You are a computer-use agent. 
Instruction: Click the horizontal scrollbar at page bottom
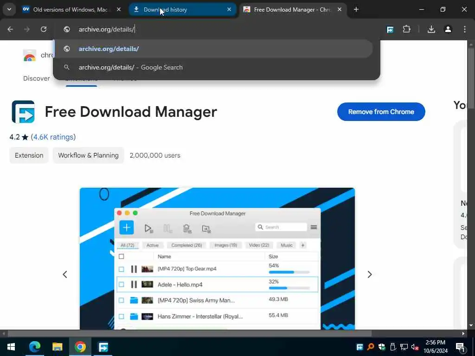pos(190,334)
